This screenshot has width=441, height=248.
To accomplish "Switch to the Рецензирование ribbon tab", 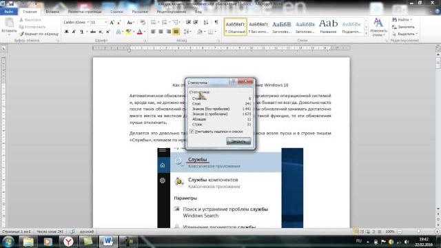I will 172,12.
